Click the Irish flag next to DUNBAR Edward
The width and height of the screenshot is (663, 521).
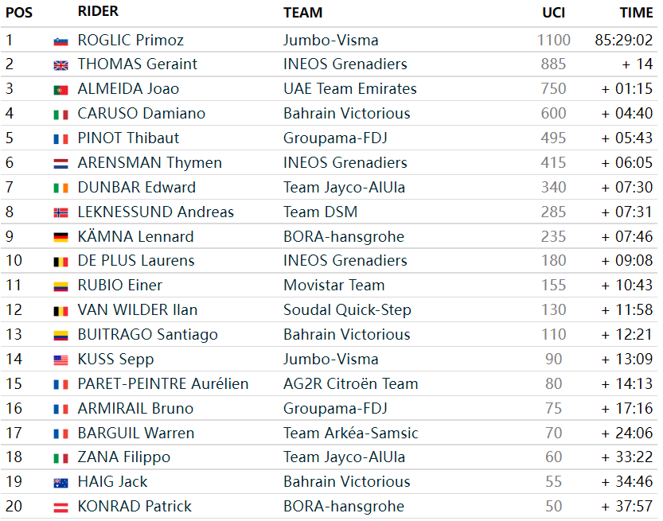point(60,189)
